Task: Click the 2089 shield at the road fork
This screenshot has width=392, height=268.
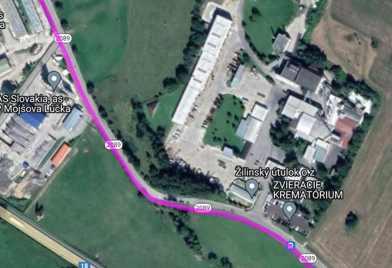Action: pos(63,38)
